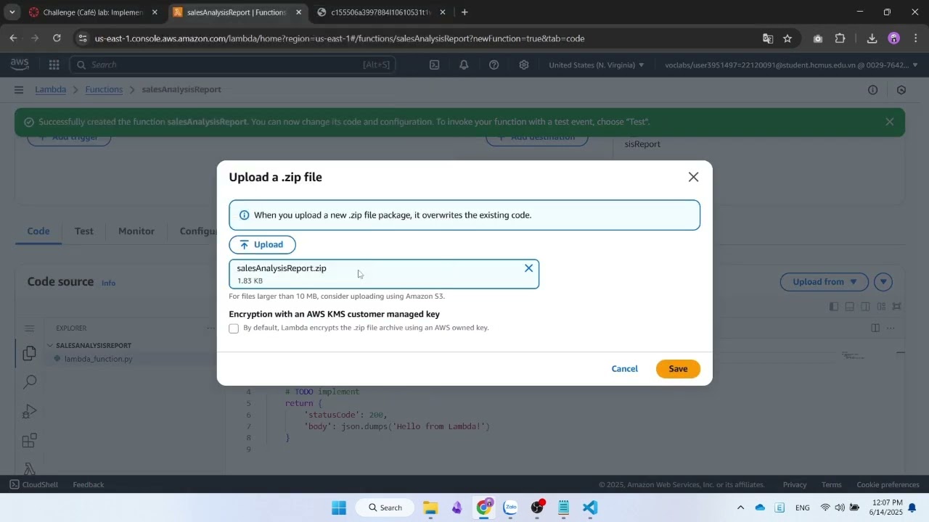The width and height of the screenshot is (929, 522).
Task: Open the Lambda side navigation hamburger
Action: pos(18,90)
